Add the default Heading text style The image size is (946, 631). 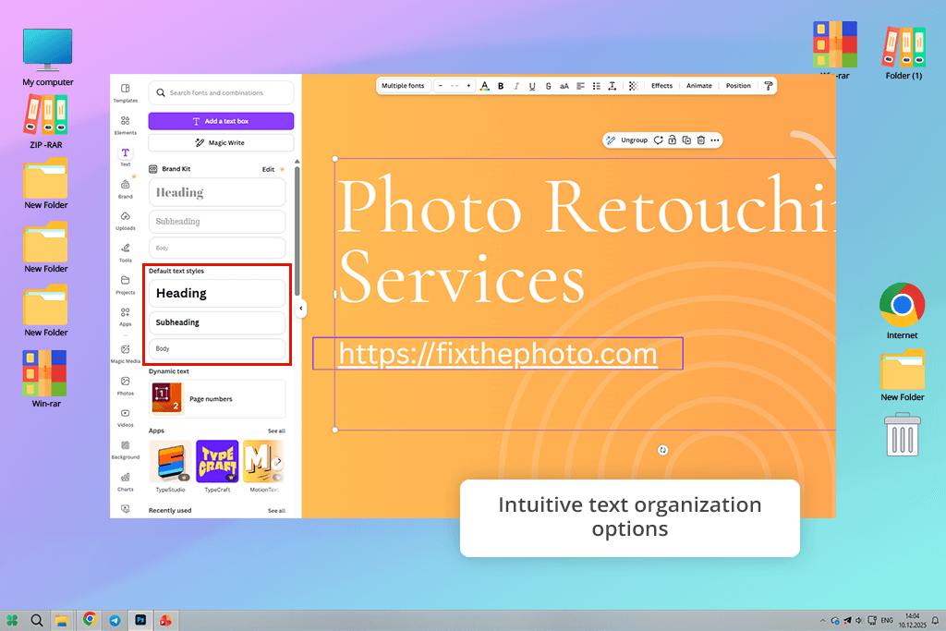coord(217,293)
